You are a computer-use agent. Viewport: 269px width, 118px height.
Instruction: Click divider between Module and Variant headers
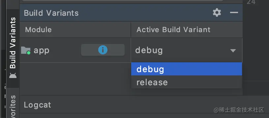point(131,29)
